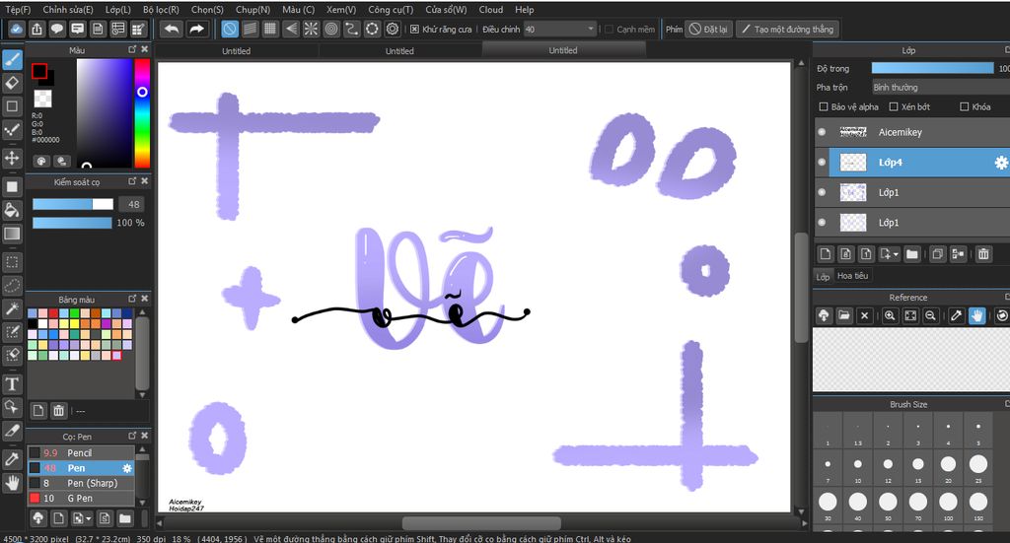The height and width of the screenshot is (543, 1010).
Task: Enable the parallel lines snap guide
Action: click(250, 29)
